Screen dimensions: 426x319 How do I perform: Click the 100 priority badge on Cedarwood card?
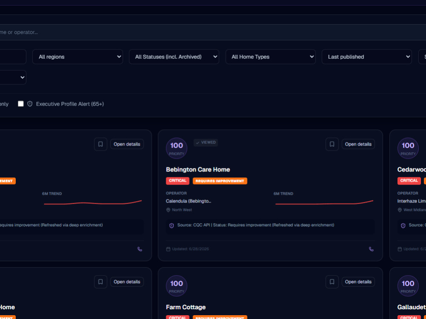point(408,148)
